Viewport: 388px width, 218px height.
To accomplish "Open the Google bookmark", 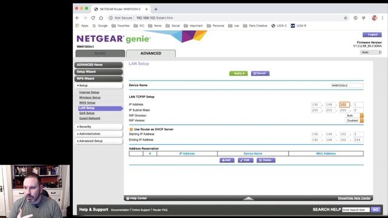I will pyautogui.click(x=100, y=25).
